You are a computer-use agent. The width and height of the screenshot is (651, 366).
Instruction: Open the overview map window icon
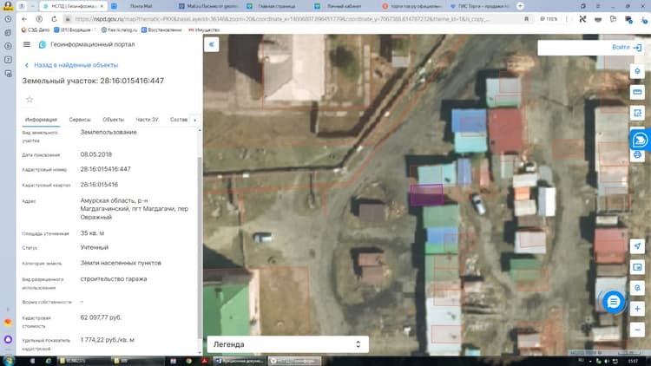(637, 267)
